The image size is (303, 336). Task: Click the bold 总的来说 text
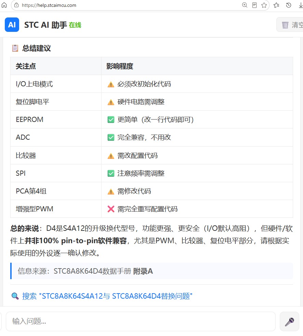(25, 228)
